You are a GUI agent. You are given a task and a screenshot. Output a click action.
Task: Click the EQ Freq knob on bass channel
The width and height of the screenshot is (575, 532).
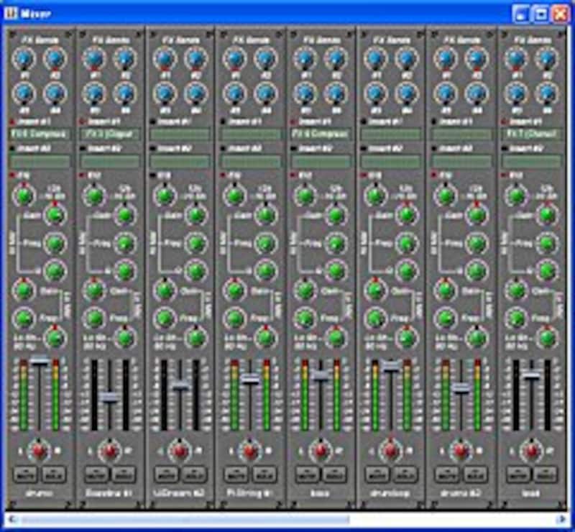pyautogui.click(x=336, y=244)
